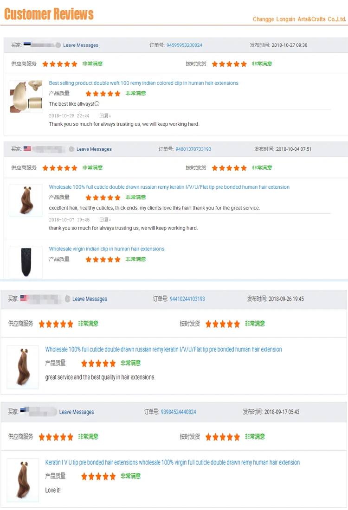The image size is (348, 510).
Task: Click publish time 2018-10-04 07:51
Action: pos(294,149)
